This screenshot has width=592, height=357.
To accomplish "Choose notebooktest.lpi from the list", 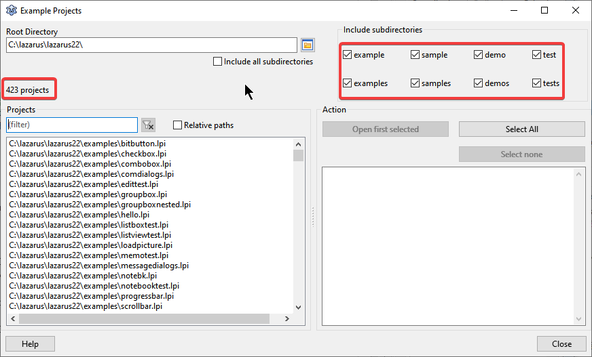I will (x=94, y=286).
